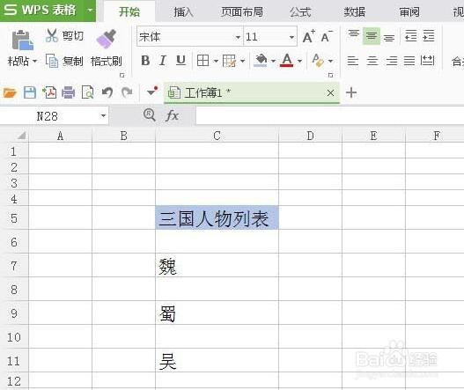Add new document tab with plus
Screen dimensions: 464x390
point(351,92)
